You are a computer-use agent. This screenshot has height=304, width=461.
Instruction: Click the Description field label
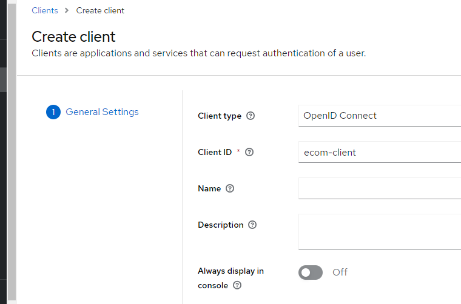click(x=221, y=225)
